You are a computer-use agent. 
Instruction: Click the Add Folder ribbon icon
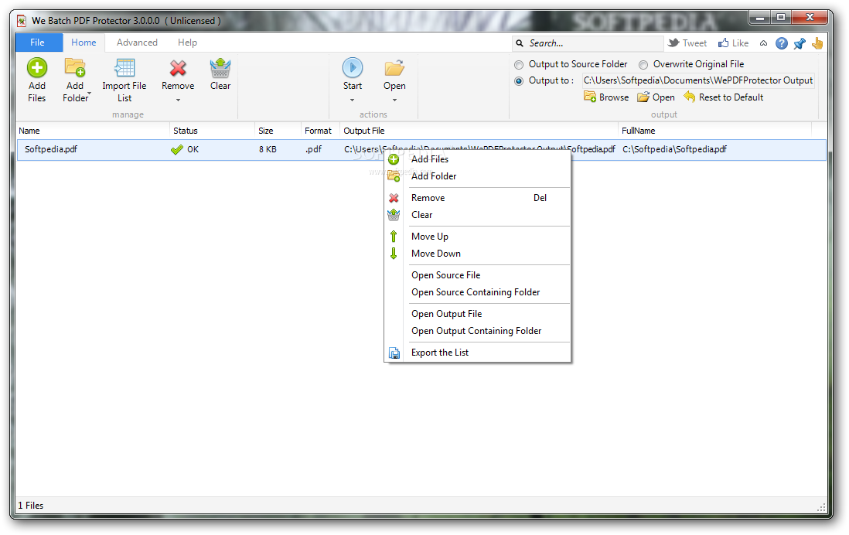(x=75, y=68)
